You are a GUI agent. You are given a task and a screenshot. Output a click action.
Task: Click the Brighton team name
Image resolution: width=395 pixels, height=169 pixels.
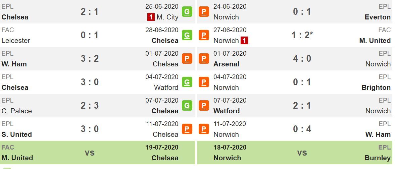coord(376,88)
